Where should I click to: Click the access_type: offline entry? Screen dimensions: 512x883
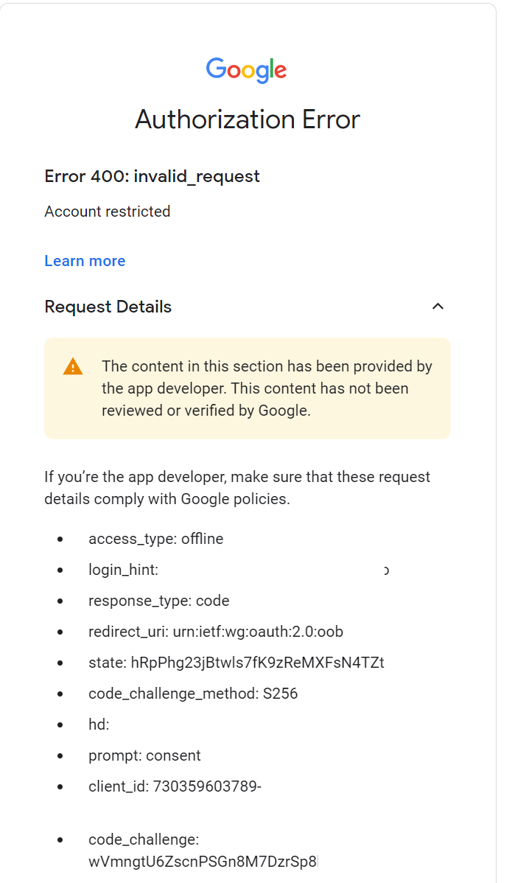156,539
